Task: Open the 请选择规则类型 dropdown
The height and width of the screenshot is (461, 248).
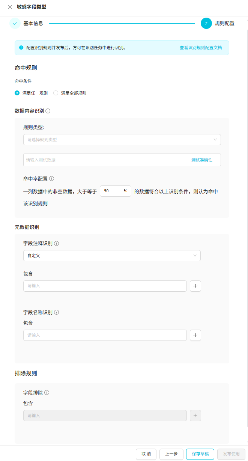Action: pos(122,140)
